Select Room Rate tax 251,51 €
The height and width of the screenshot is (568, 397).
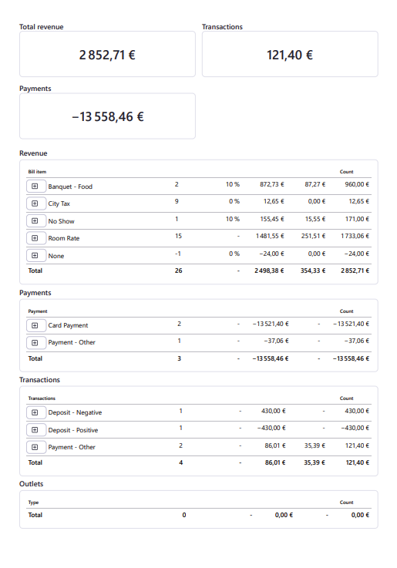[x=313, y=236]
